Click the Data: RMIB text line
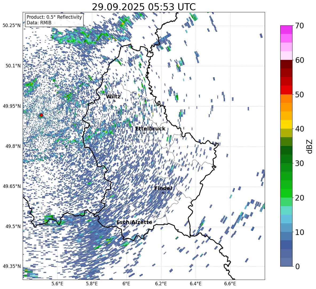Viewport: 316px width, 289px height. 39,23
